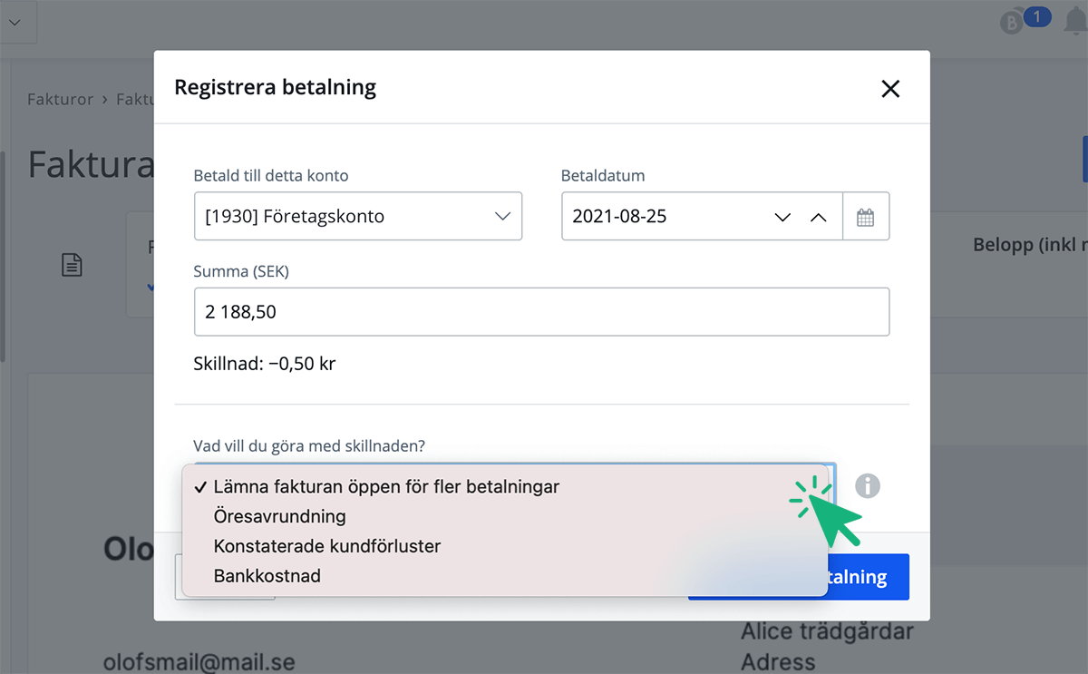This screenshot has height=674, width=1088.
Task: Open the calendar picker for Betaldatum
Action: [866, 217]
